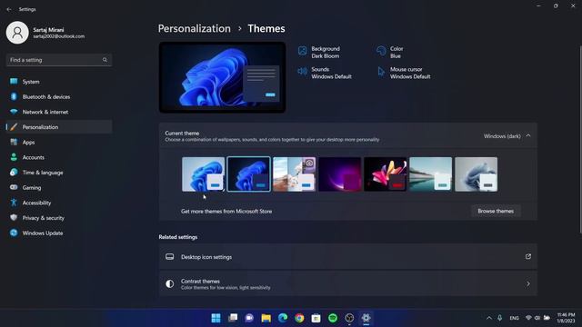Open the Windows Start menu

216,318
